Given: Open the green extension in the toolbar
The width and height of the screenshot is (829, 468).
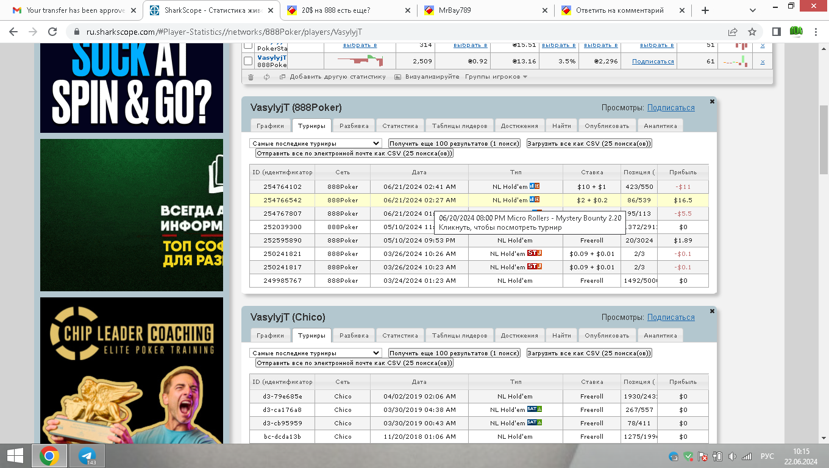Looking at the screenshot, I should (796, 32).
